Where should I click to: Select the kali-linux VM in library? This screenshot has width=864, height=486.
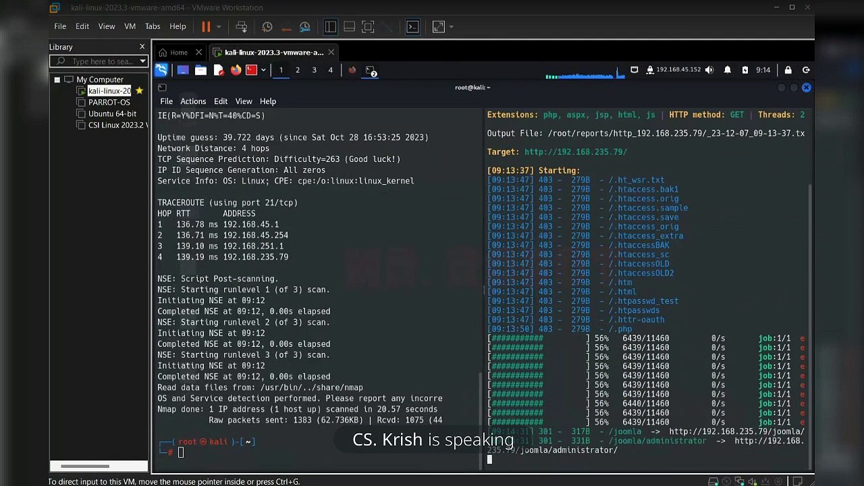(x=109, y=91)
